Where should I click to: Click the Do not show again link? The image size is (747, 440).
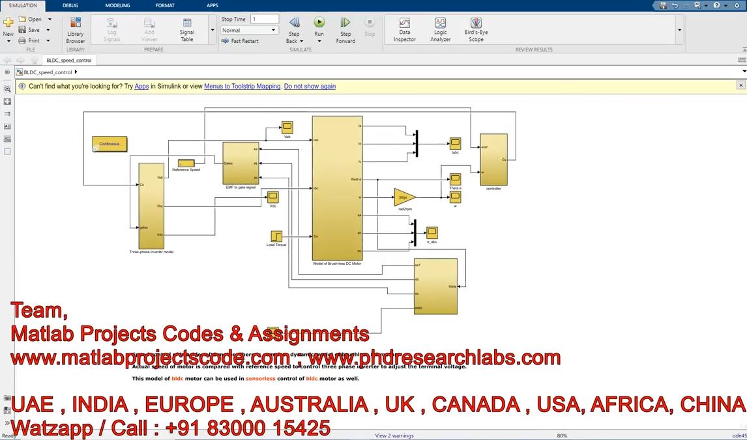point(310,86)
